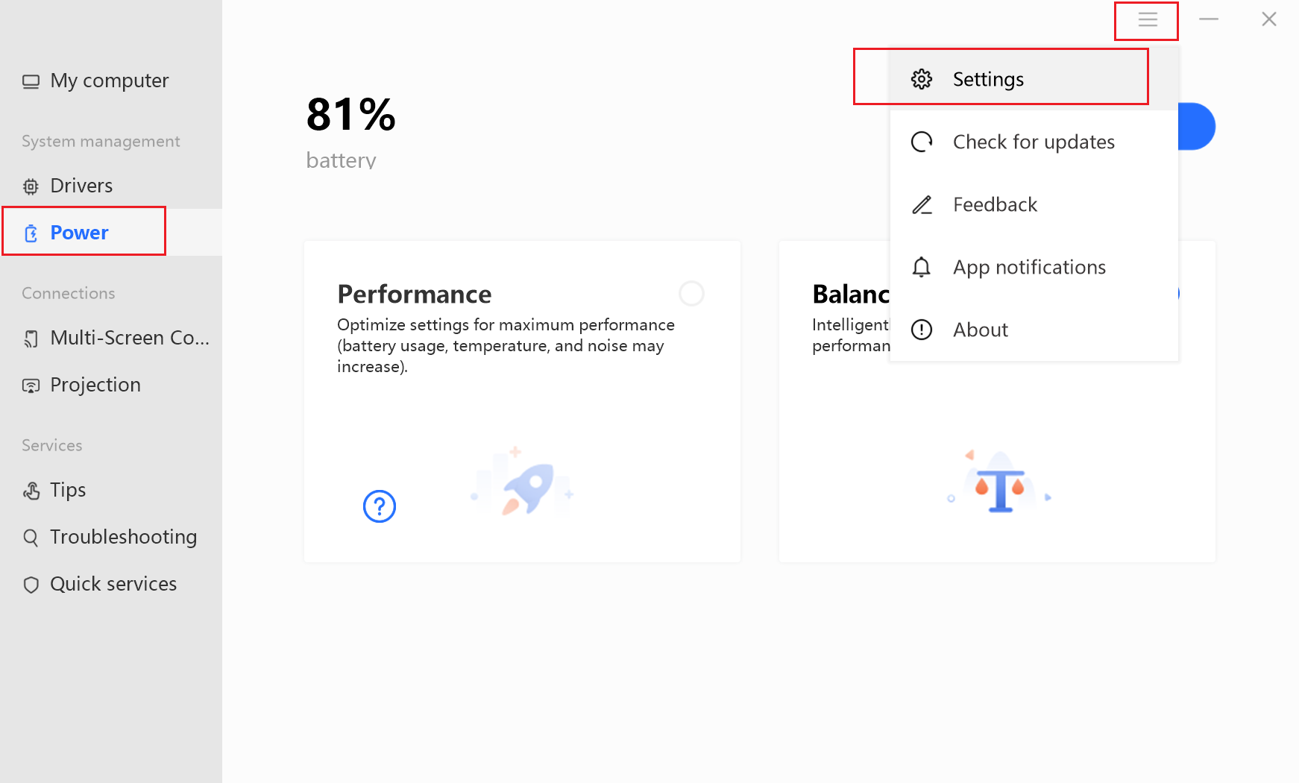Open App notifications menu item
1299x783 pixels.
click(1029, 267)
